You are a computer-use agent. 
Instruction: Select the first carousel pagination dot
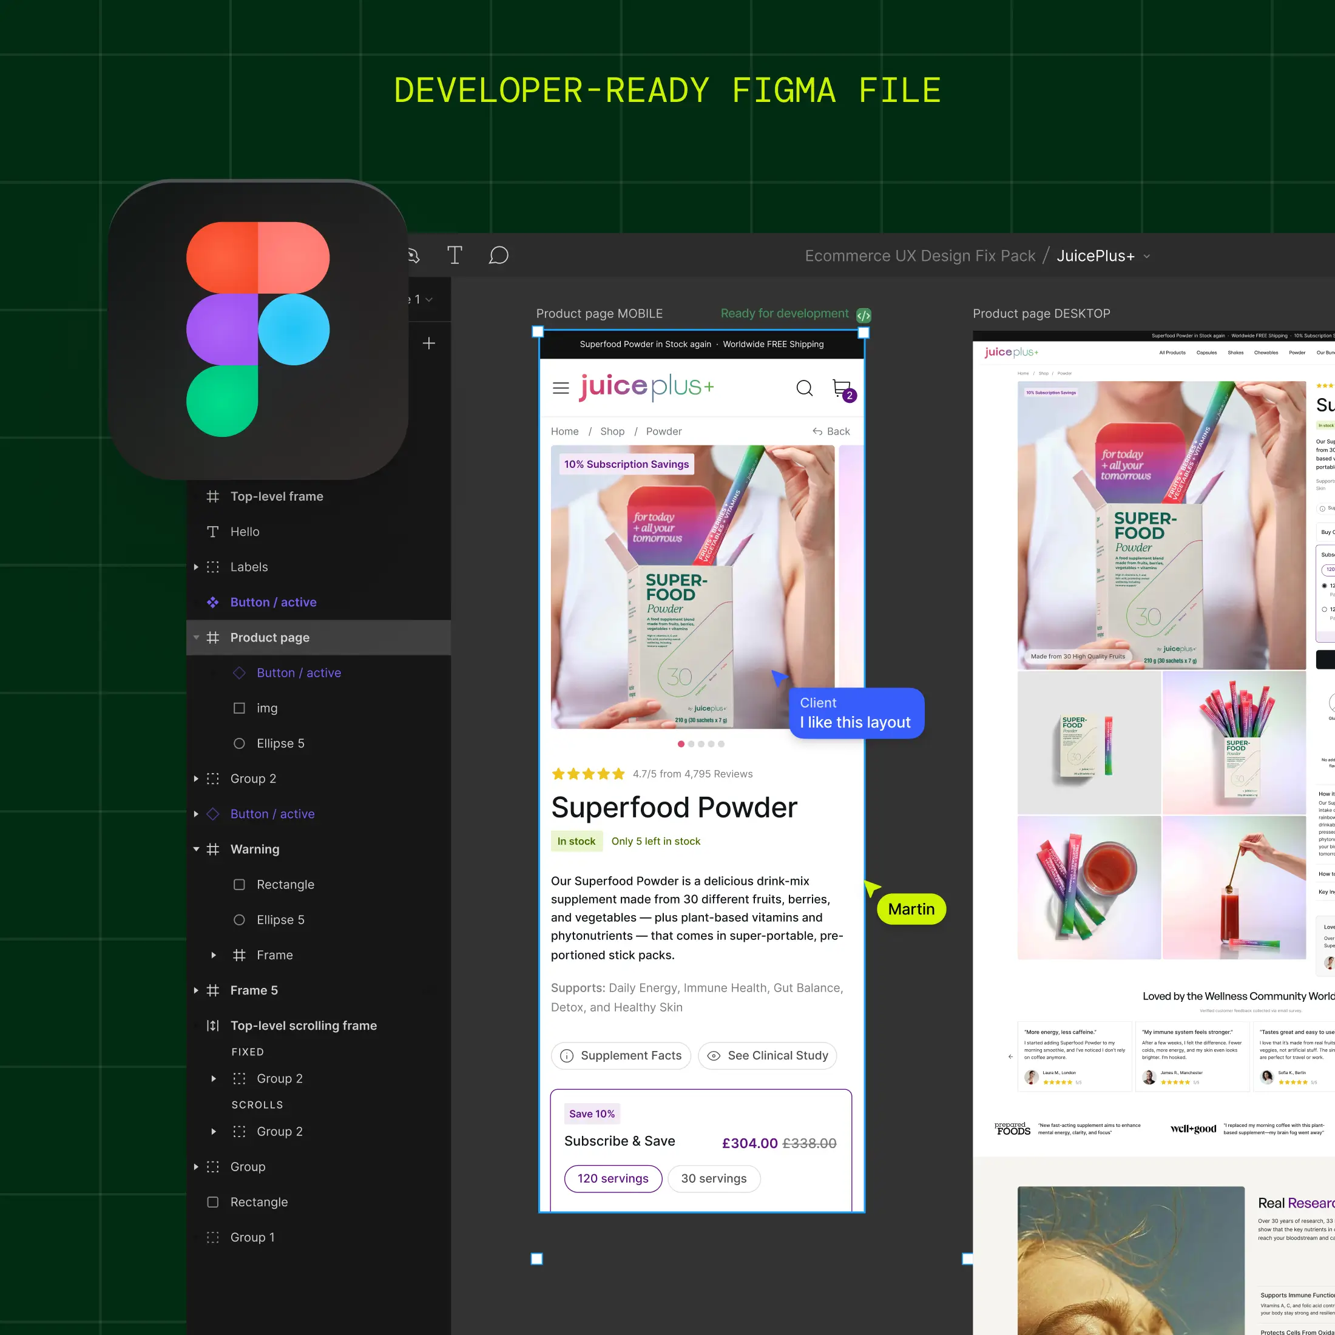coord(681,744)
